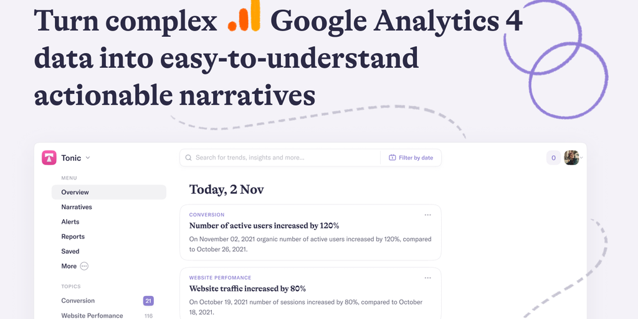The width and height of the screenshot is (638, 319).
Task: Expand the Tonic workspace dropdown chevron
Action: point(88,158)
